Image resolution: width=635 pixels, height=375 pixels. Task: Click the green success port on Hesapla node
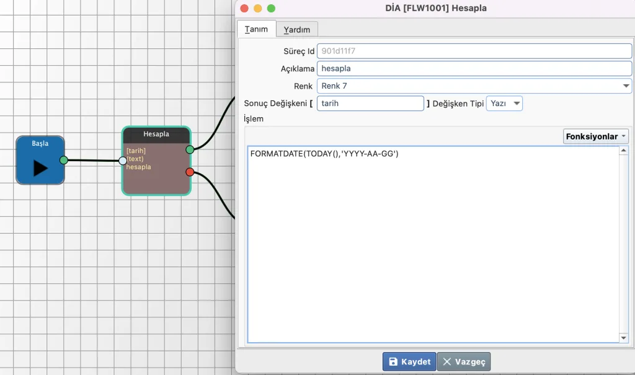190,149
